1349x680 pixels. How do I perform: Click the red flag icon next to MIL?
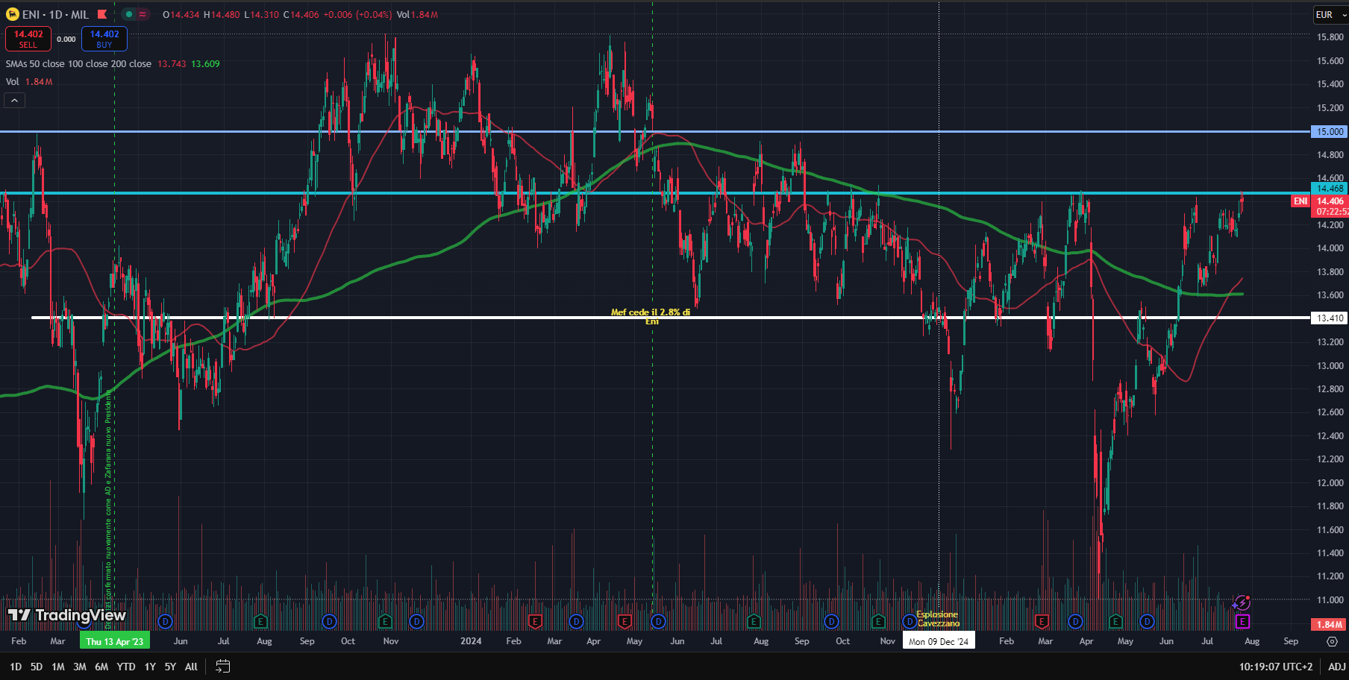[102, 14]
